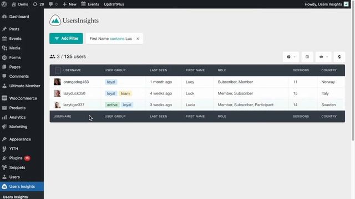Edit the First Name contains Luc filter
Image resolution: width=355 pixels, height=199 pixels.
point(111,39)
